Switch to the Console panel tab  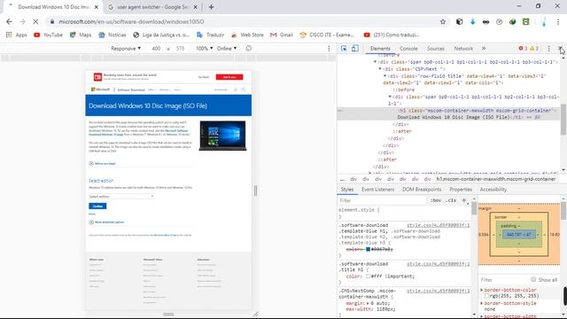click(x=408, y=49)
